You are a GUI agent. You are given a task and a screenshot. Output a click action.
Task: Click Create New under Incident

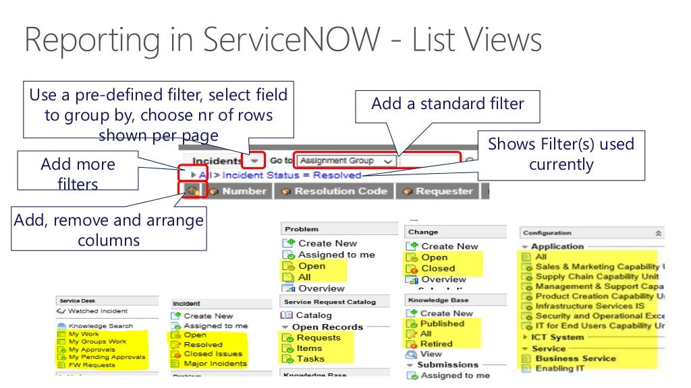pyautogui.click(x=208, y=316)
